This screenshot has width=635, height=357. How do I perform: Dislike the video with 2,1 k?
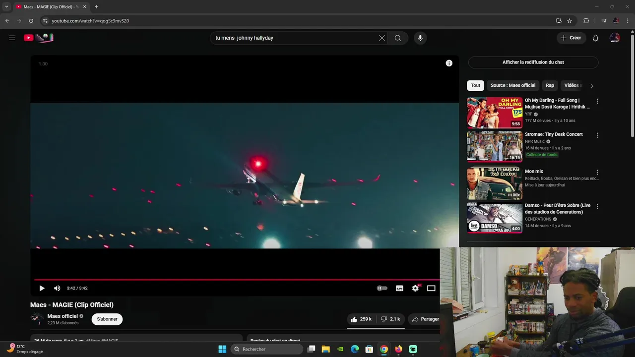tap(390, 319)
